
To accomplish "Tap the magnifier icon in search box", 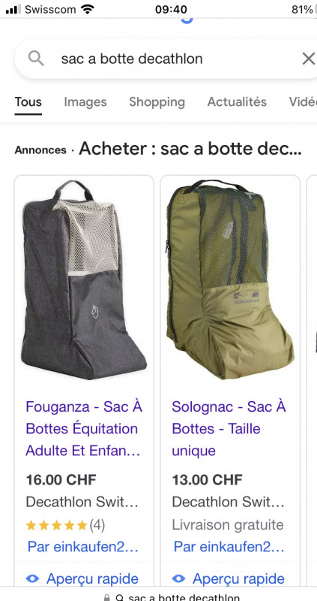I will (36, 59).
